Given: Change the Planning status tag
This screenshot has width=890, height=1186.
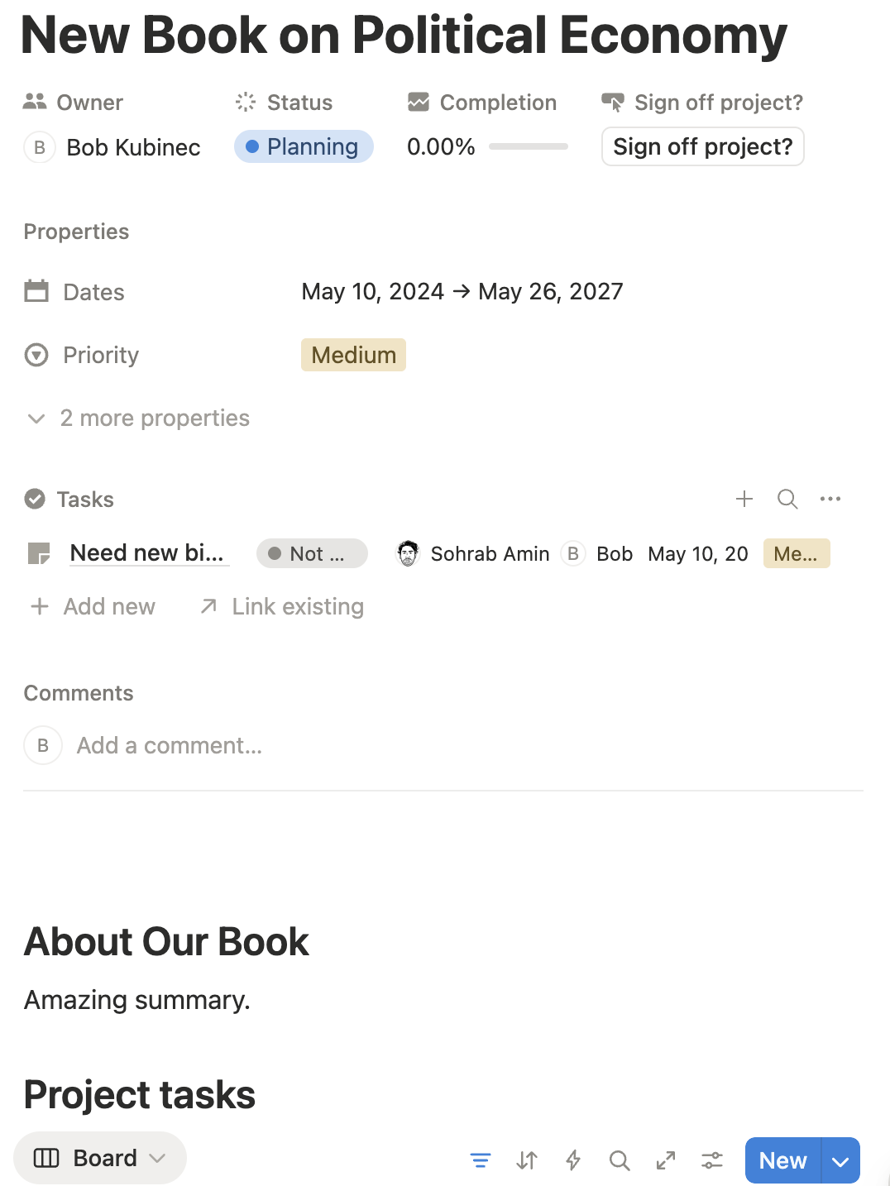Looking at the screenshot, I should (x=304, y=147).
